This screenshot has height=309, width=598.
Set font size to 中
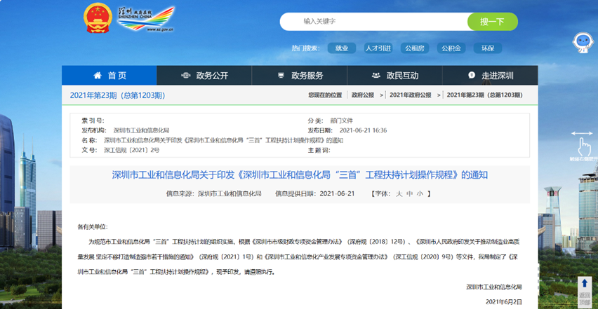410,193
